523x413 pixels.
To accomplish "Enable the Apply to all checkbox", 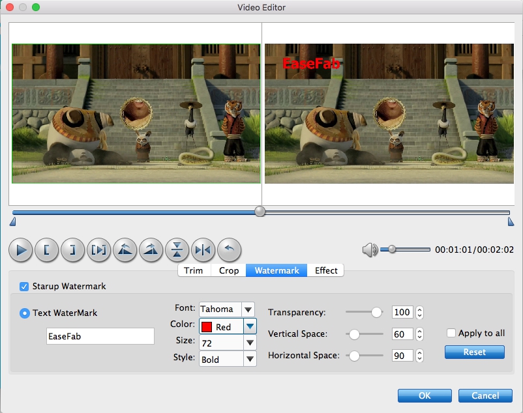I will [x=451, y=333].
